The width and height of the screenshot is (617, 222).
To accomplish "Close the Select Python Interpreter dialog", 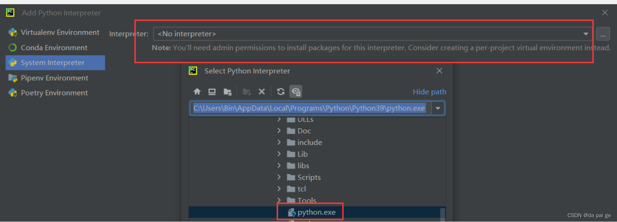I will pos(439,71).
